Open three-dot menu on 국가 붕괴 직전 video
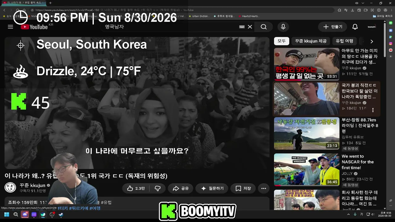Screen dimensions: 395x222 coord(373,110)
